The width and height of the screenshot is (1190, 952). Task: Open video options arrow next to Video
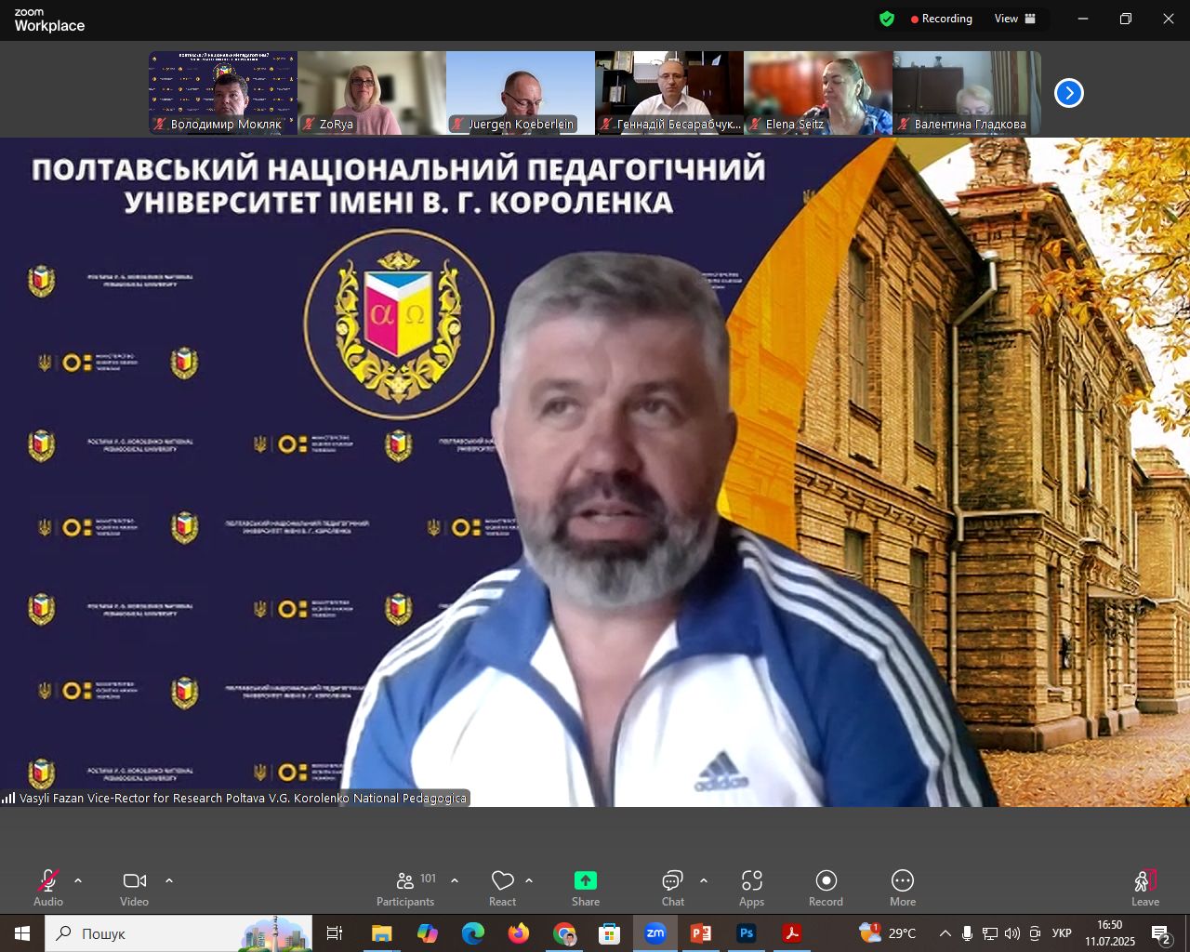[169, 880]
